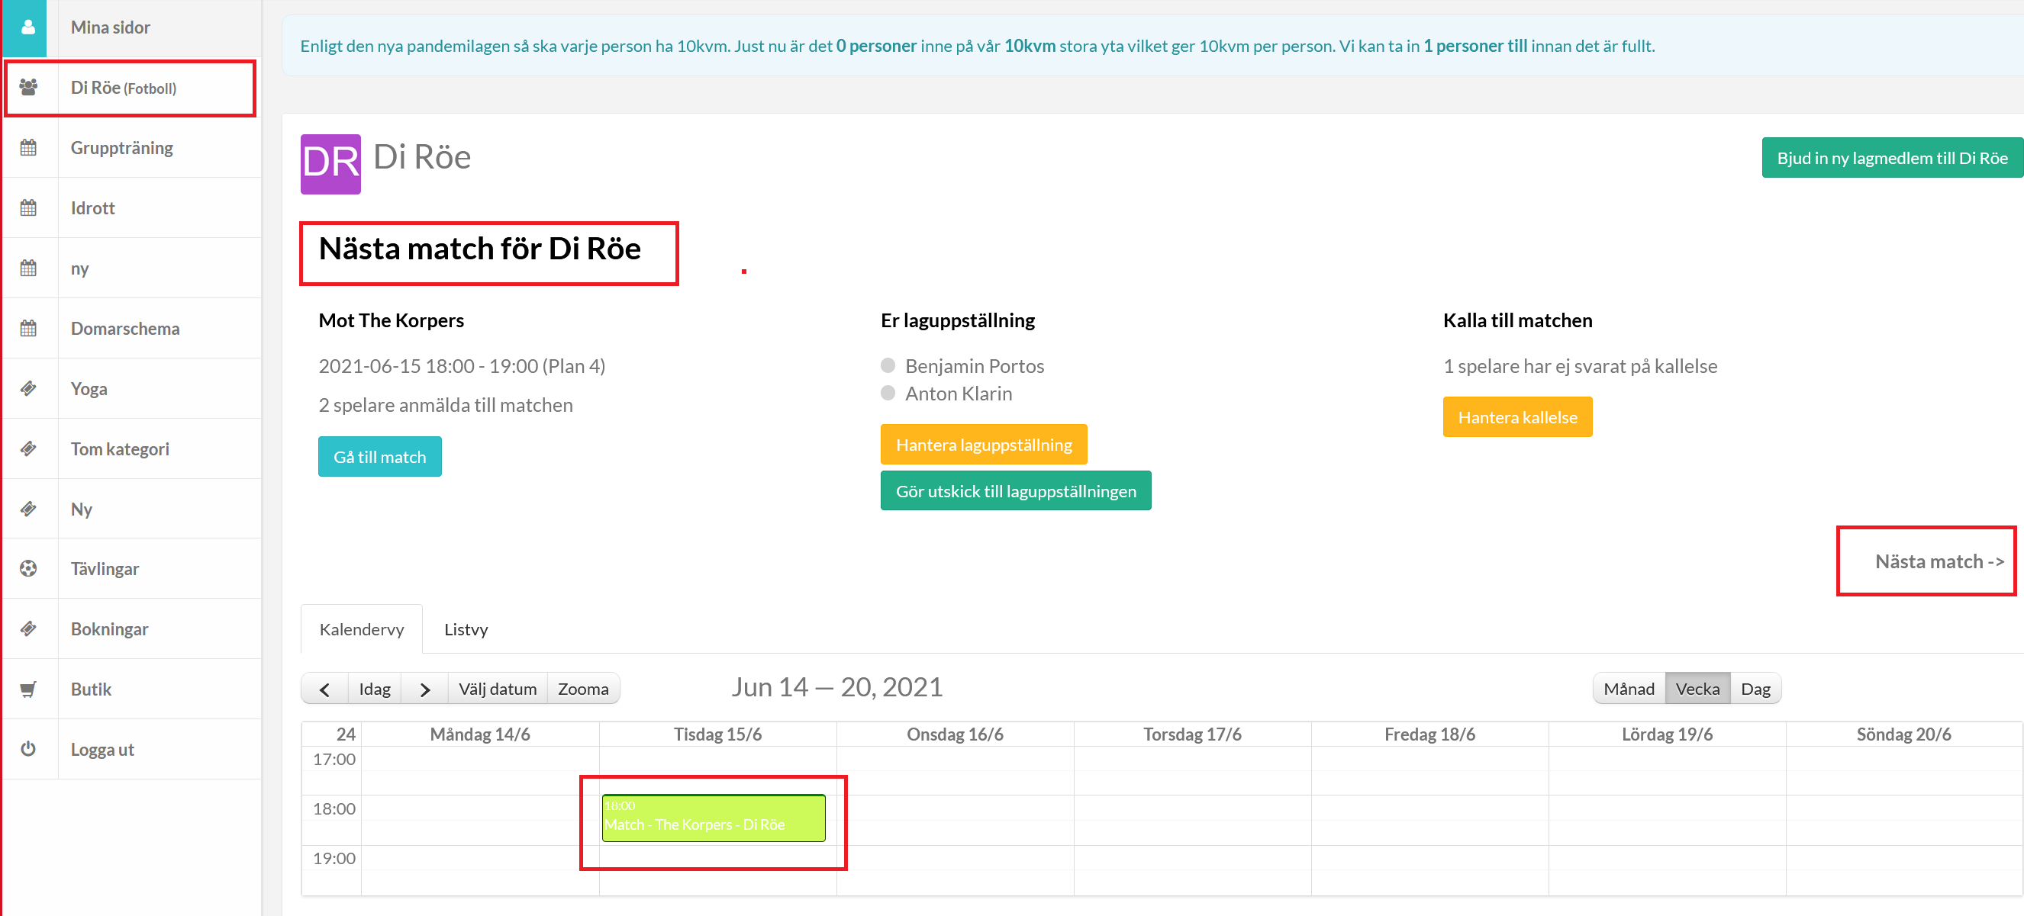Open the green Korpers match calendar event
This screenshot has width=2024, height=916.
pos(713,818)
